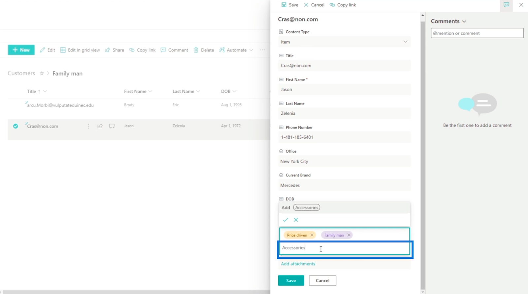Click the form scrollbar up arrow
Image resolution: width=528 pixels, height=294 pixels.
(423, 15)
